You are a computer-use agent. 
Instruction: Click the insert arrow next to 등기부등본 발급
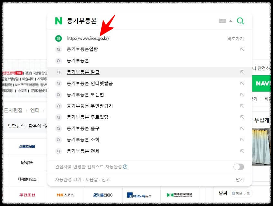(x=242, y=72)
